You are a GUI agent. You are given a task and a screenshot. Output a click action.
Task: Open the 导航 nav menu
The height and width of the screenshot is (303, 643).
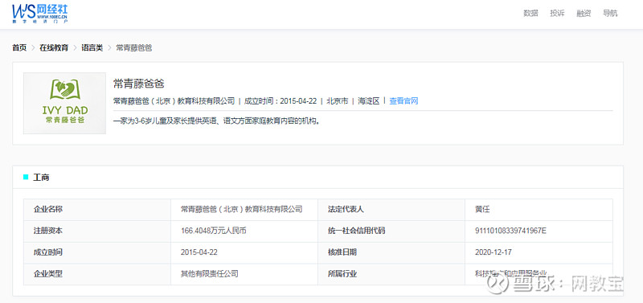[x=610, y=13]
